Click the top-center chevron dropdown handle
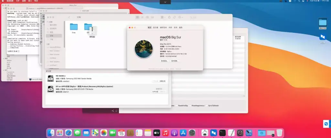Viewport: 331px width, 138px height. pyautogui.click(x=165, y=2)
